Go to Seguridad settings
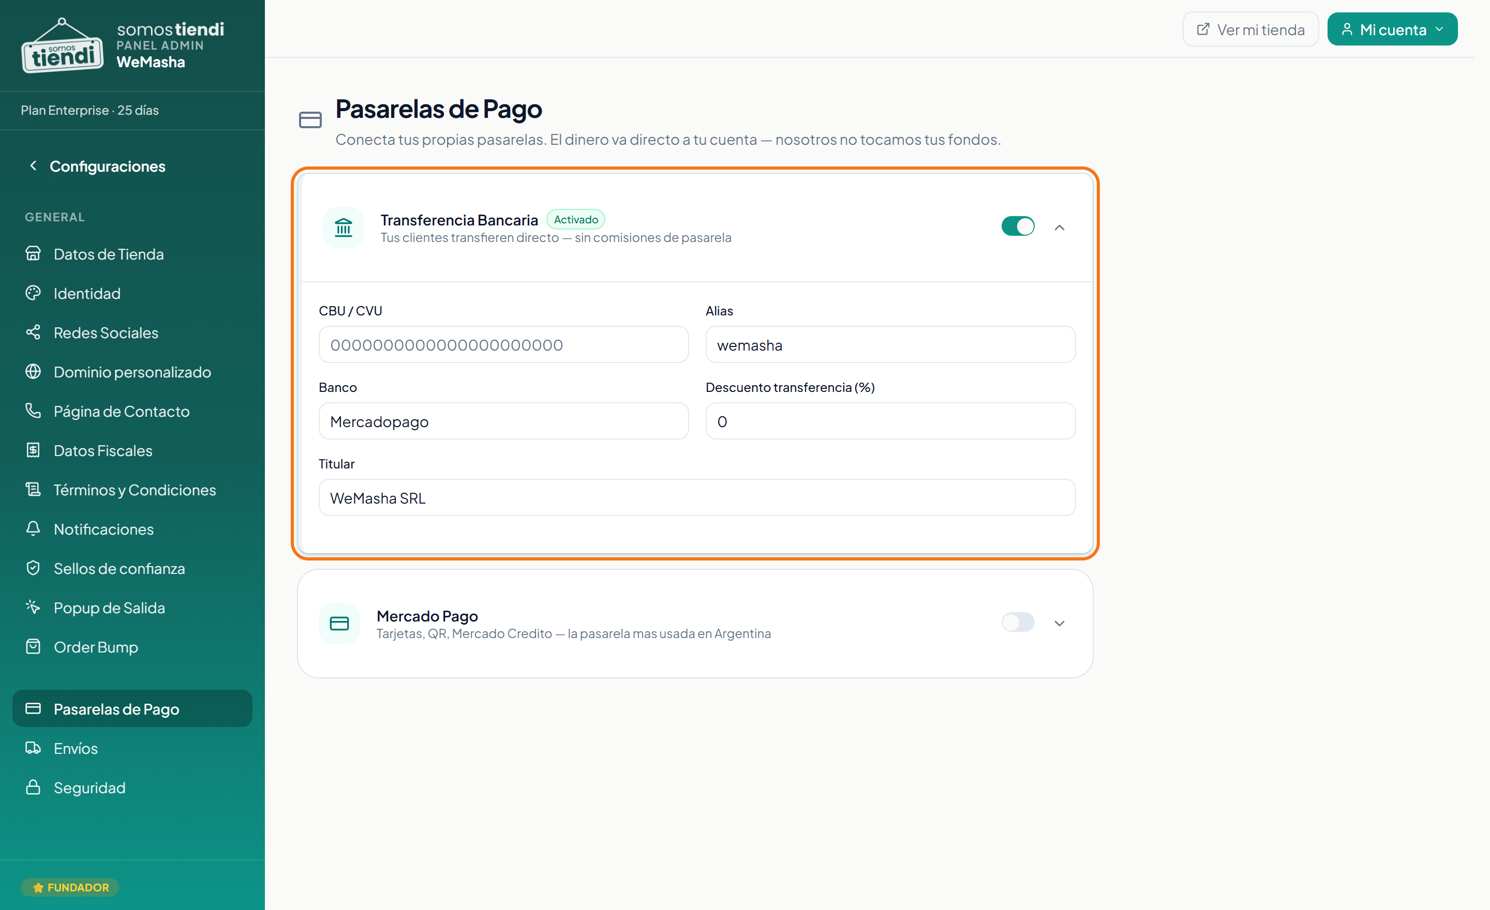This screenshot has width=1490, height=910. point(132,787)
